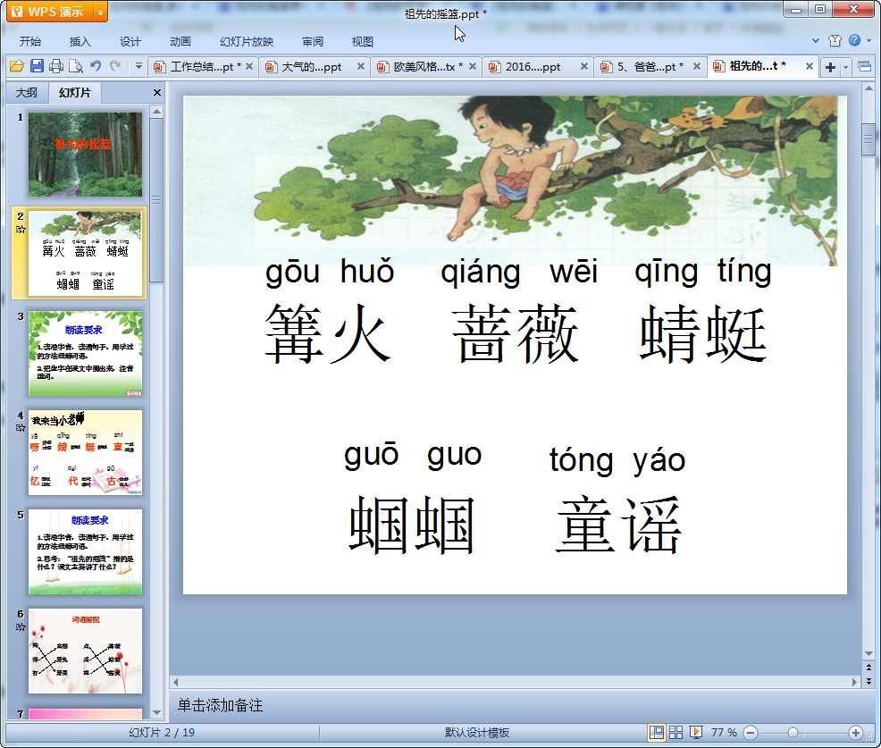This screenshot has height=748, width=881.
Task: Click thumbnail pane scroll down arrow
Action: tap(156, 712)
